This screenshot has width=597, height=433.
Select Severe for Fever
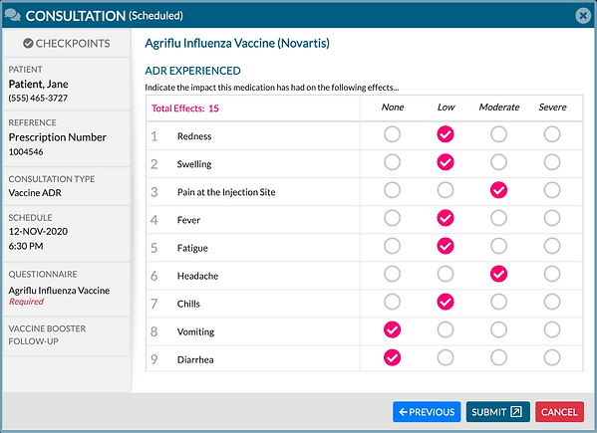pyautogui.click(x=552, y=218)
